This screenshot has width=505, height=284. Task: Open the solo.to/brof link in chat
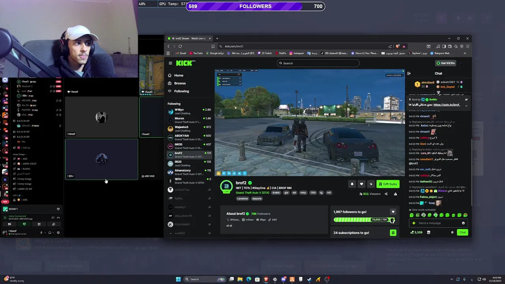pos(447,105)
